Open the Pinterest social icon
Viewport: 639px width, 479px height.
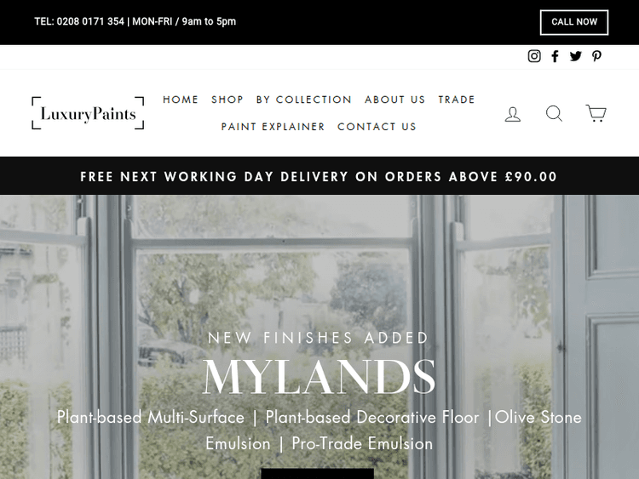point(596,56)
